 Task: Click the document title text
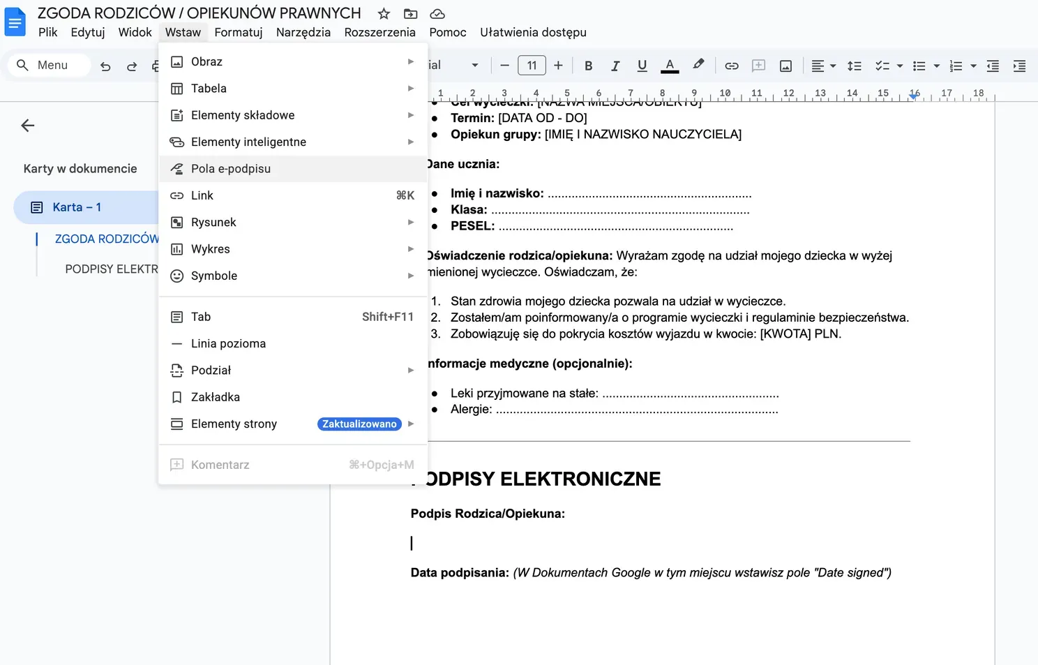pos(200,13)
